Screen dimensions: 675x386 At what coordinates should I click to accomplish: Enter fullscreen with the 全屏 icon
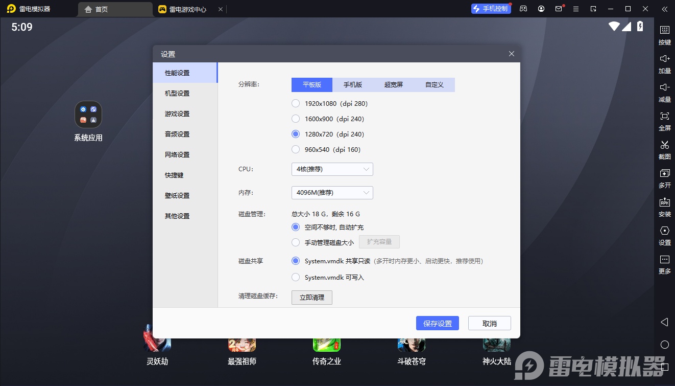(664, 117)
